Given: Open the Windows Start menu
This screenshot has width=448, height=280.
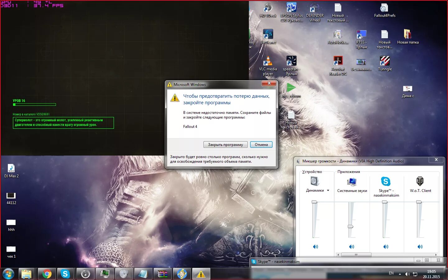Looking at the screenshot, I should pyautogui.click(x=8, y=274).
